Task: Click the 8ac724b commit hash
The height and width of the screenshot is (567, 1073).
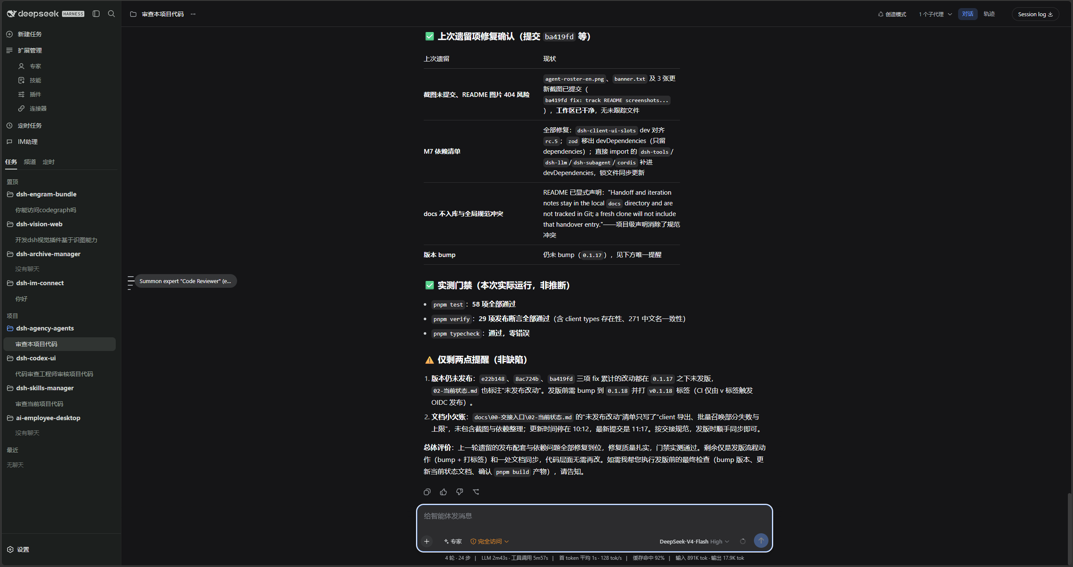Action: (527, 379)
